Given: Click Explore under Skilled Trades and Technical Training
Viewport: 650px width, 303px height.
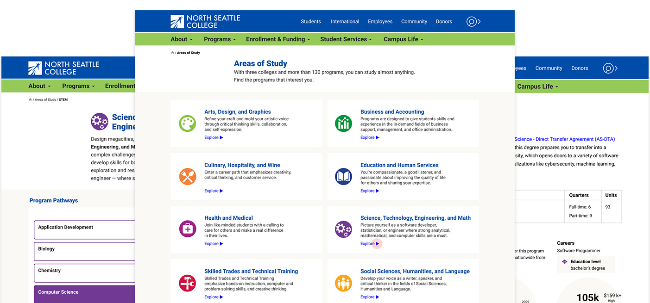Looking at the screenshot, I should click(214, 297).
